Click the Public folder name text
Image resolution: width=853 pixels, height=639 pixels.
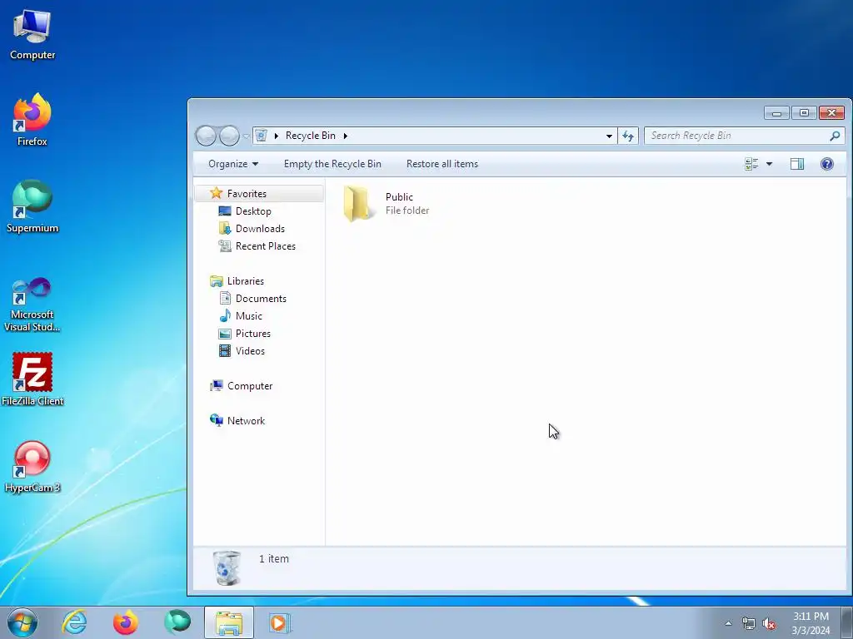pos(399,196)
